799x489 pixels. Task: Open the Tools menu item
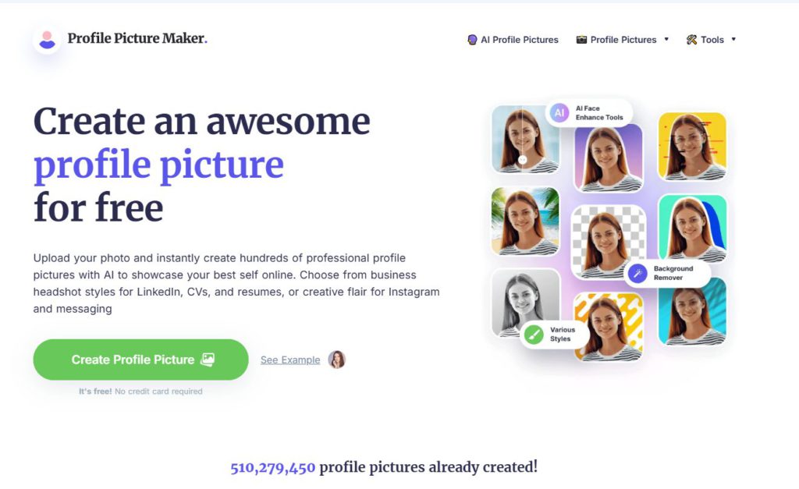(x=711, y=40)
